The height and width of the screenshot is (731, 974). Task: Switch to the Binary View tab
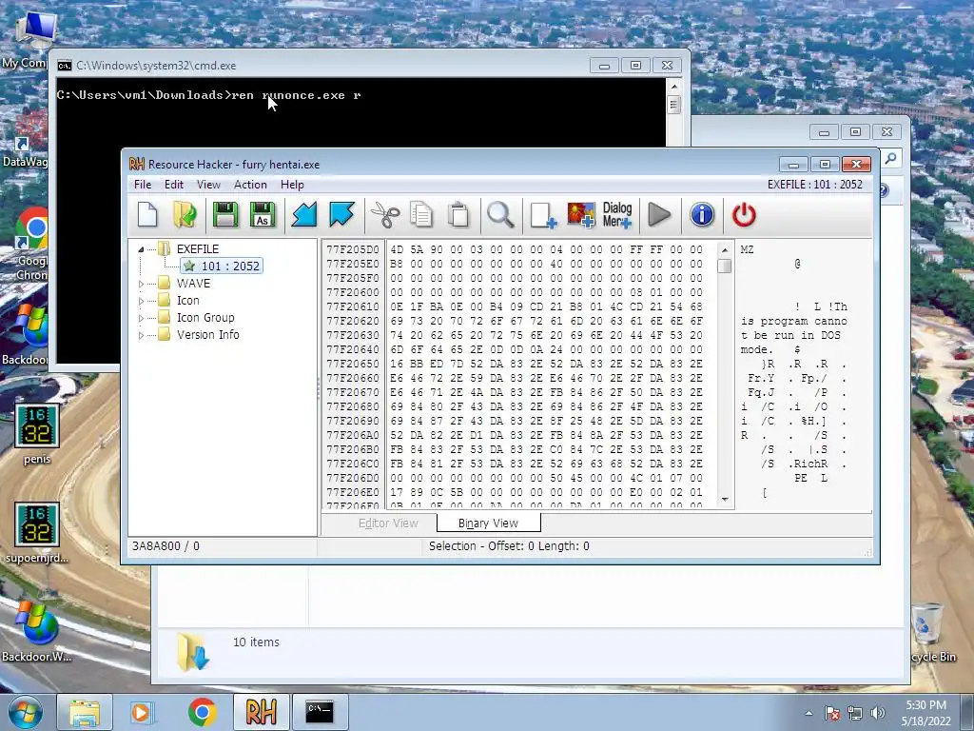(488, 524)
